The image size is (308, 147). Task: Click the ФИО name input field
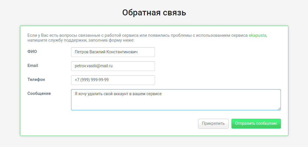[113, 52]
